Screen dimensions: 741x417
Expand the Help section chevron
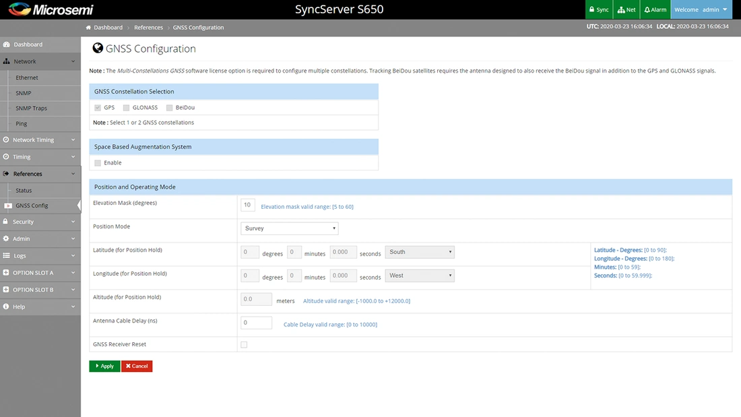[x=73, y=307]
